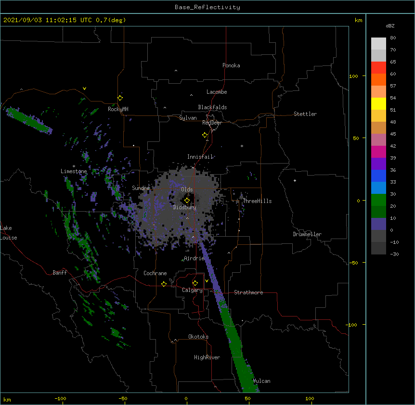Click the blue 33-36 dBZ legend swatch

click(x=378, y=176)
